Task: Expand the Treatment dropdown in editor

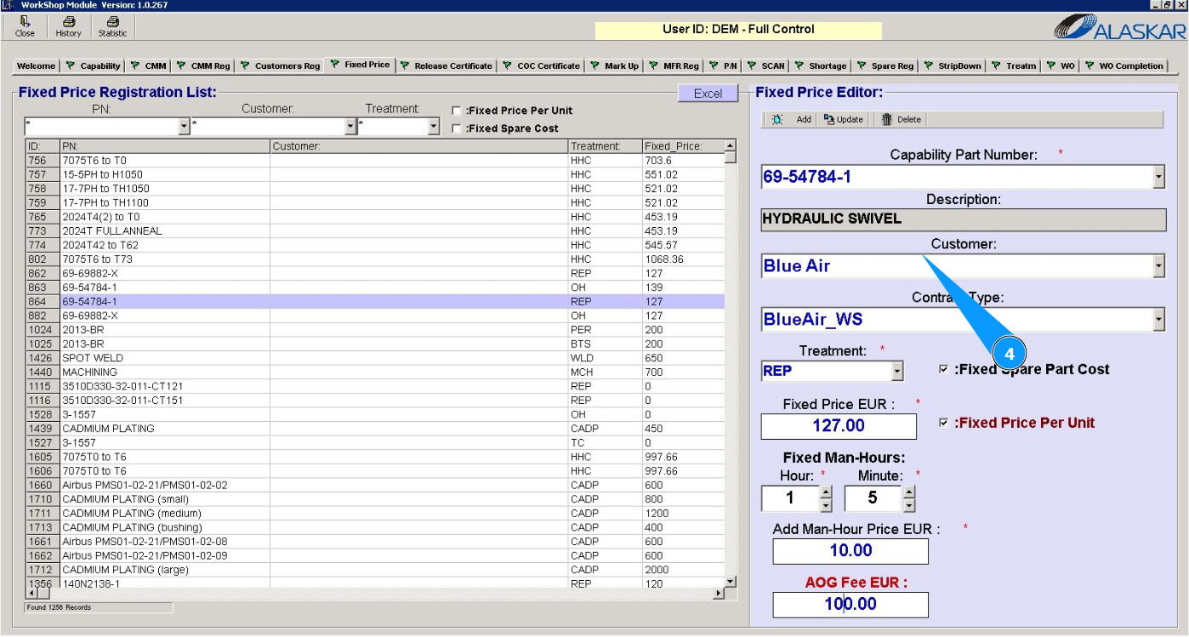Action: coord(896,372)
